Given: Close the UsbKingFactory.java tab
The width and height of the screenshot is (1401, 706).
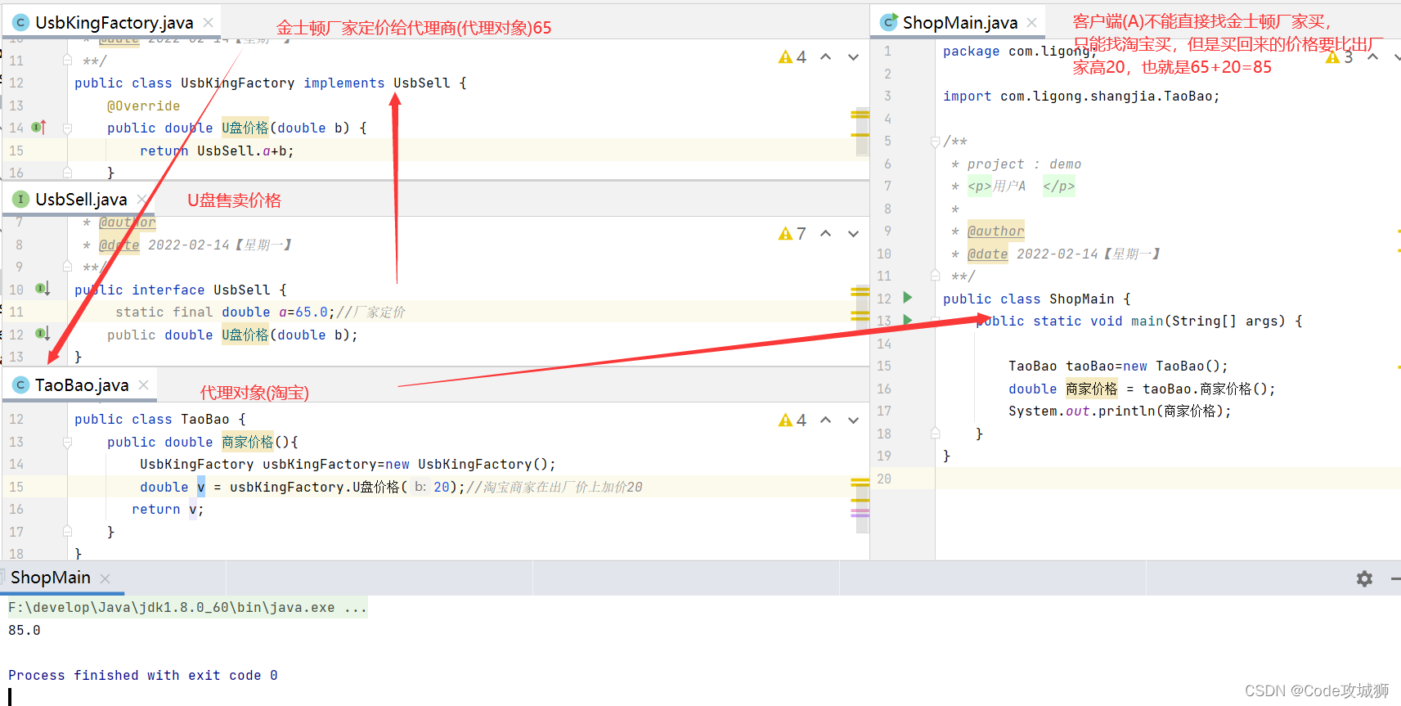Looking at the screenshot, I should [209, 23].
